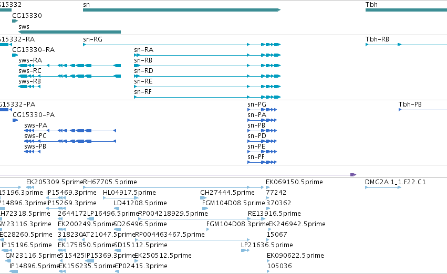
Task: Select the sws gene bar
Action: [x=69, y=32]
